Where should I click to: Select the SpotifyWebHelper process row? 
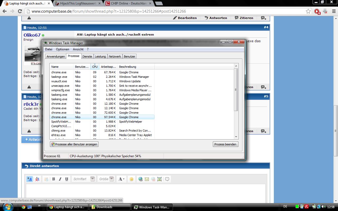coord(102,122)
